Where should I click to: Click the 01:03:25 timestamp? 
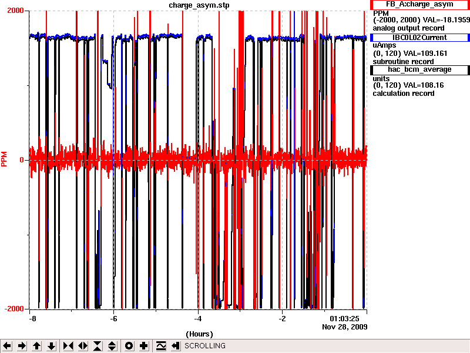(x=344, y=318)
